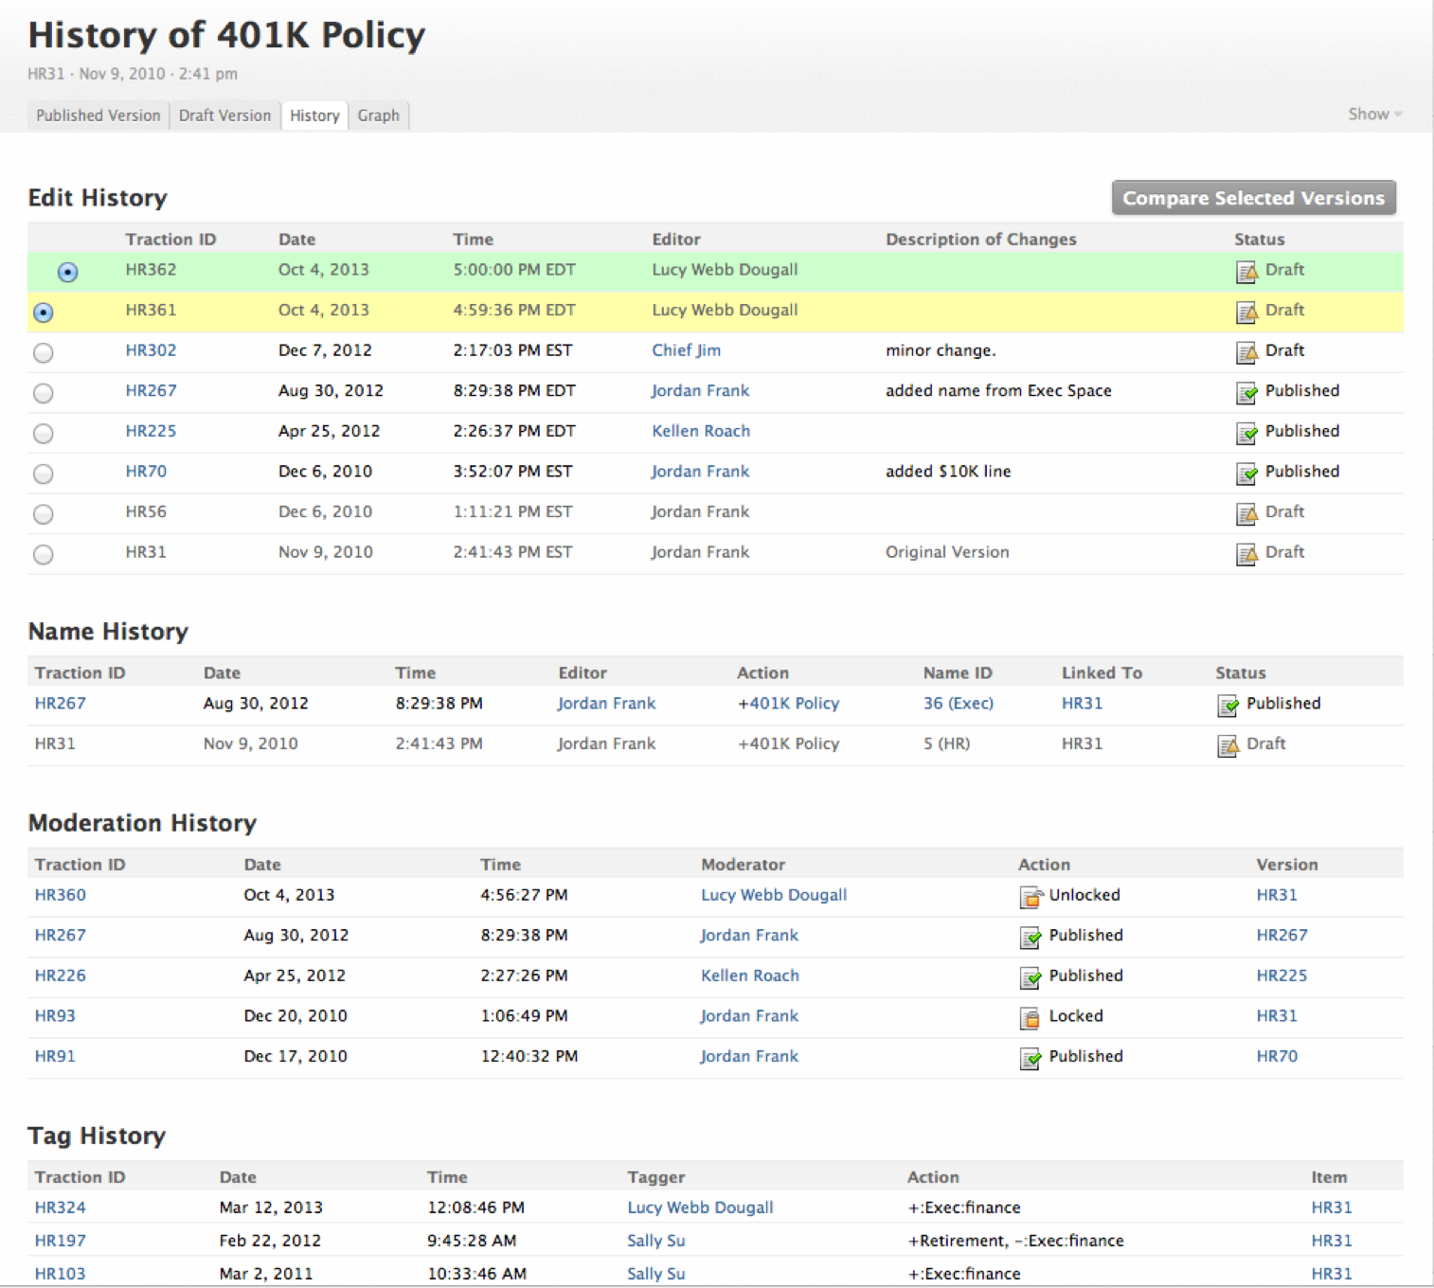Click the Locked icon for HR93 moderation
The image size is (1434, 1288).
(x=1031, y=1018)
